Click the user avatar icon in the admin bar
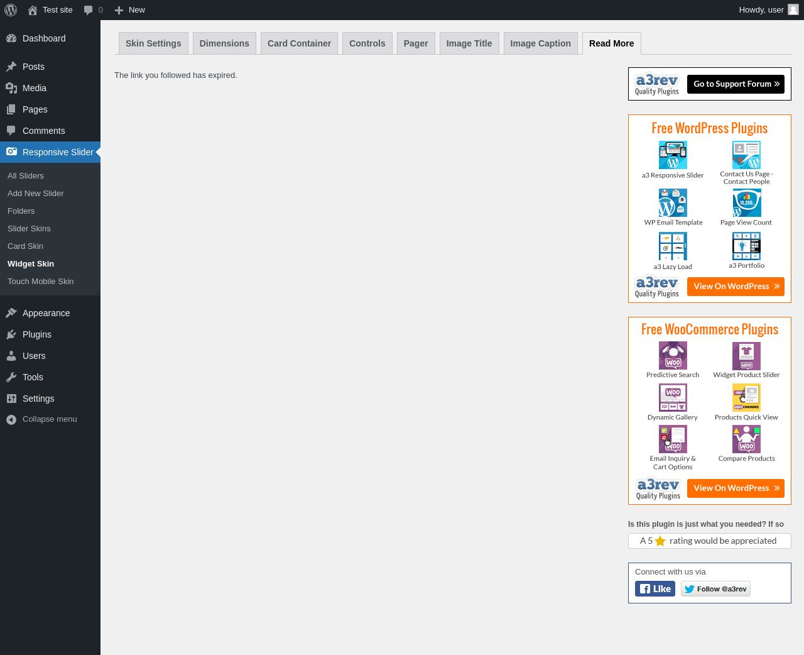Screen dimensions: 804x655 click(x=793, y=10)
